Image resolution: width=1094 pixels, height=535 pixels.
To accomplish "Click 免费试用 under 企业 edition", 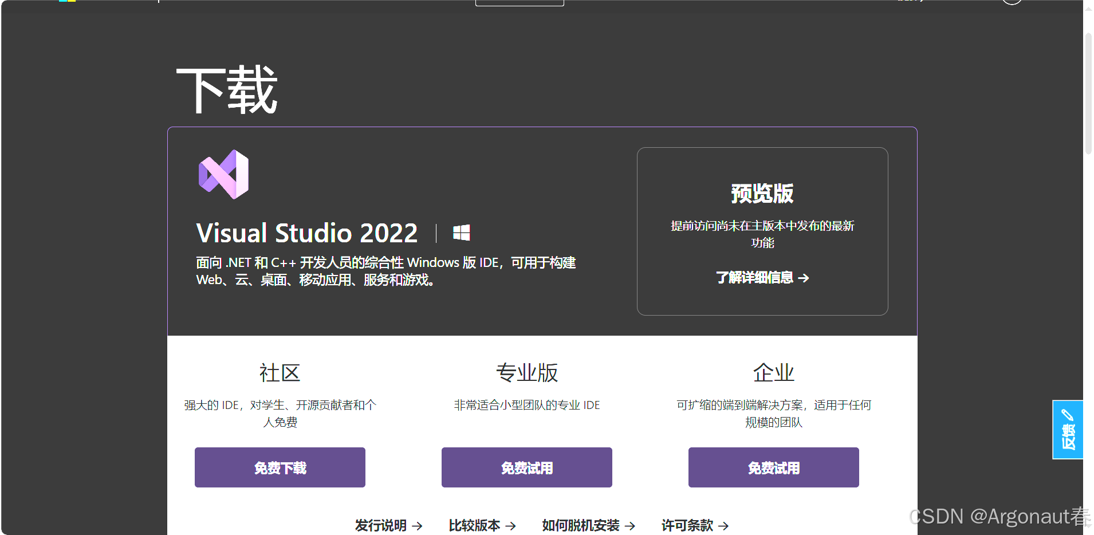I will click(x=774, y=467).
